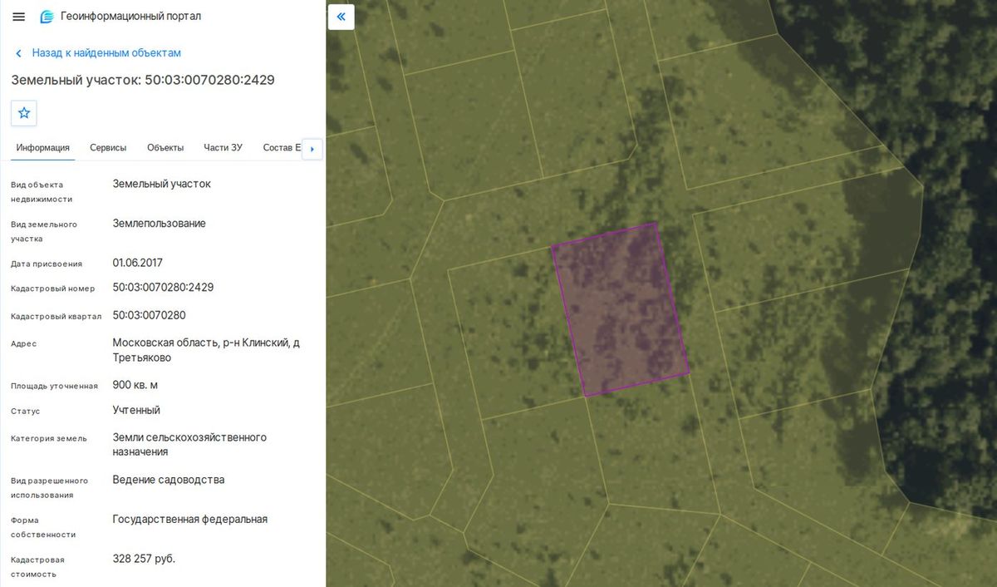This screenshot has height=587, width=997.
Task: Open the Объекты tab
Action: click(165, 148)
